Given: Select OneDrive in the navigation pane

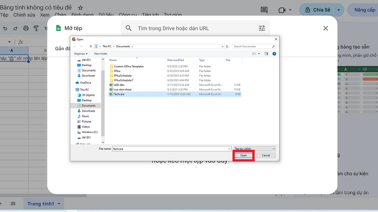Looking at the screenshot, I should 86,82.
